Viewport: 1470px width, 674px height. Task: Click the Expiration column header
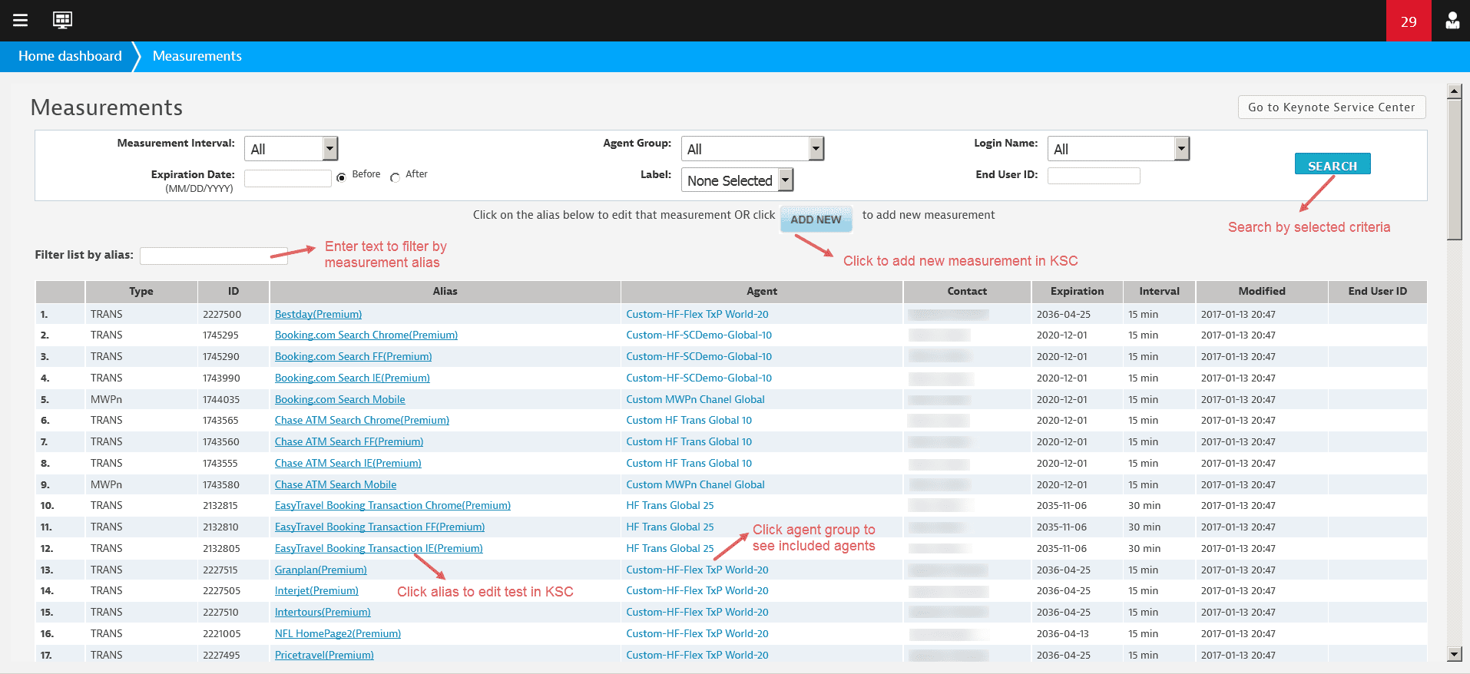tap(1077, 291)
